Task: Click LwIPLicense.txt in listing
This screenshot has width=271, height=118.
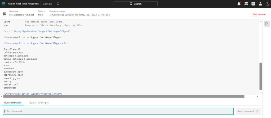Action: tap(13, 53)
